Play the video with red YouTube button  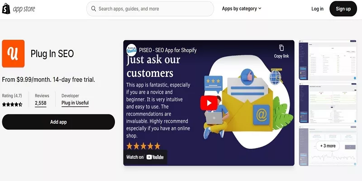point(209,103)
